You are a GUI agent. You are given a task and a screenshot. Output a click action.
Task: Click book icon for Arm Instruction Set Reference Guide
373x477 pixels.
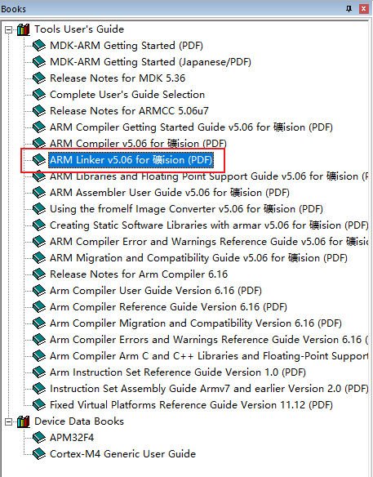tap(39, 372)
